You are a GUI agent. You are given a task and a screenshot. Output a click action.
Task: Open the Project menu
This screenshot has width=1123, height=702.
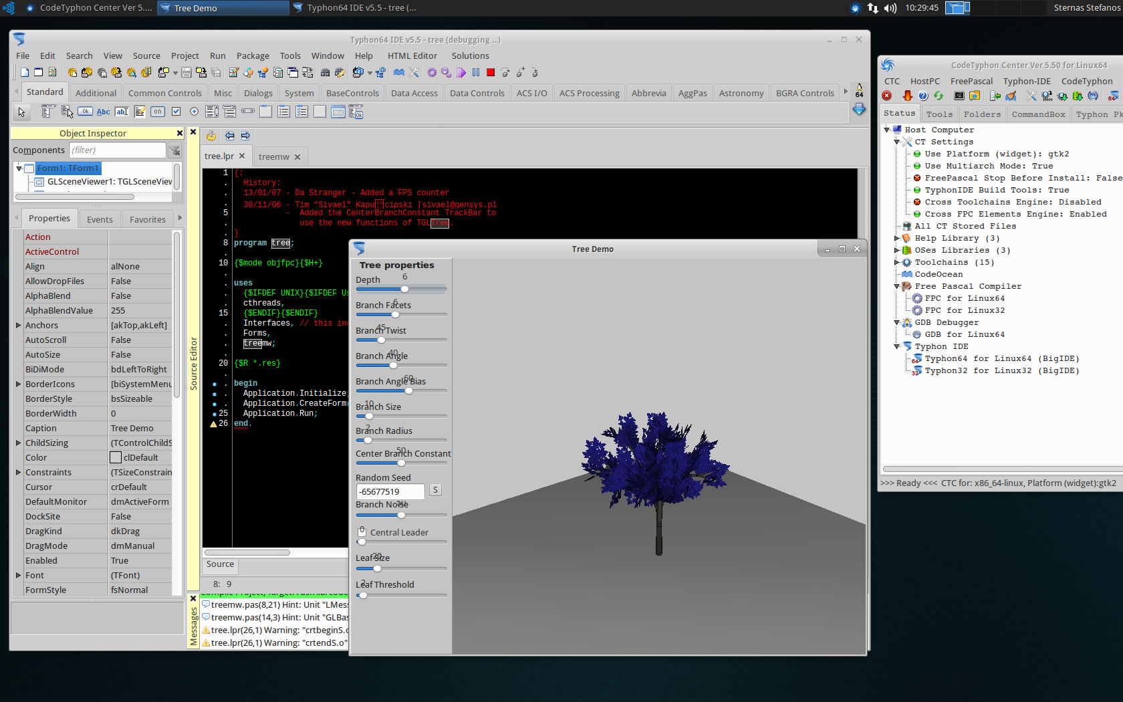(x=184, y=56)
